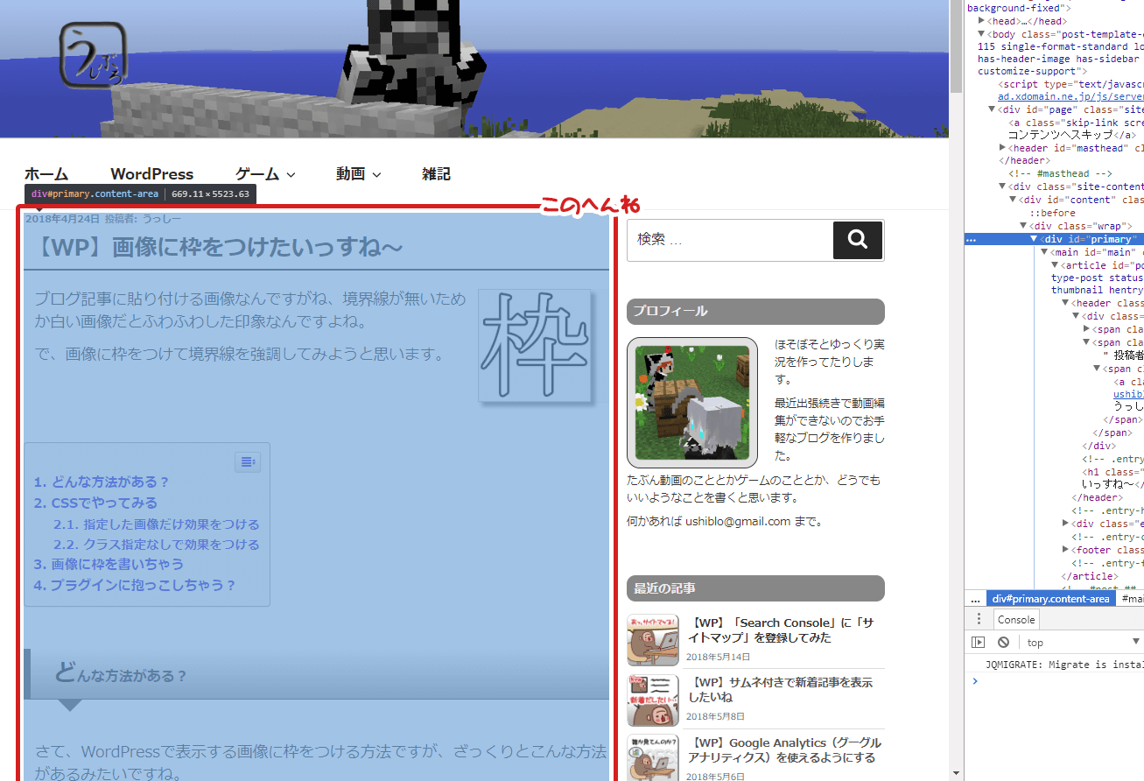Collapse the div class="wrap" node
This screenshot has height=781, width=1144.
(x=1023, y=226)
